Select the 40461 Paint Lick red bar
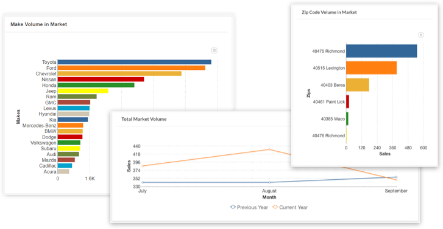The width and height of the screenshot is (443, 229). point(347,101)
